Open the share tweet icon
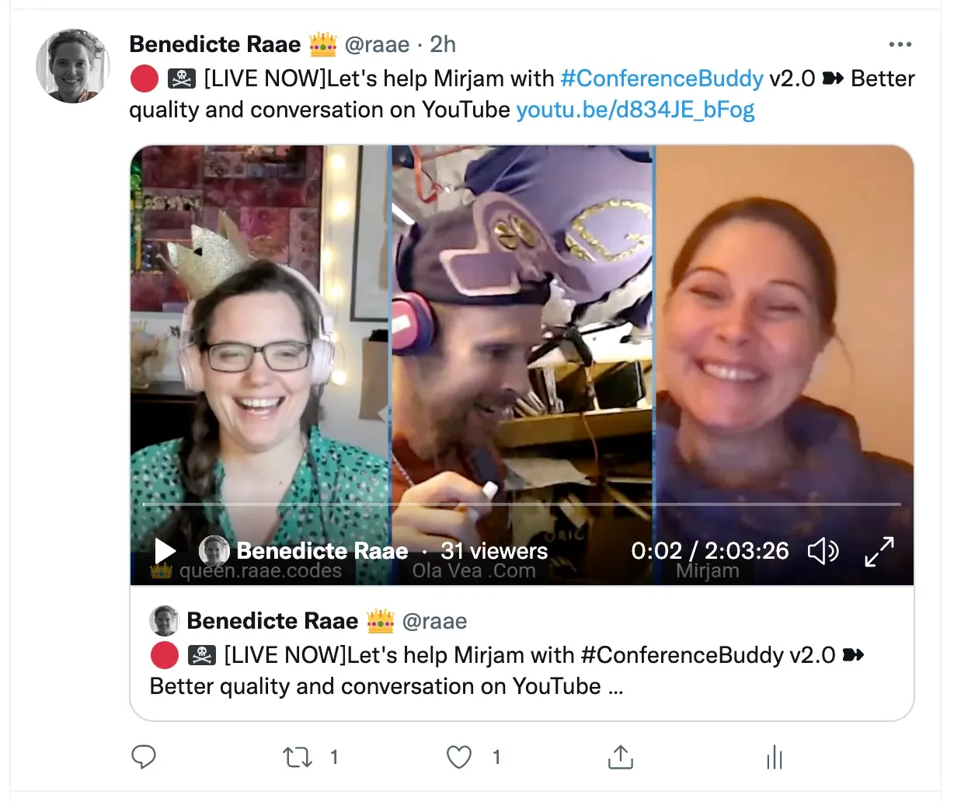This screenshot has width=954, height=802. click(620, 757)
